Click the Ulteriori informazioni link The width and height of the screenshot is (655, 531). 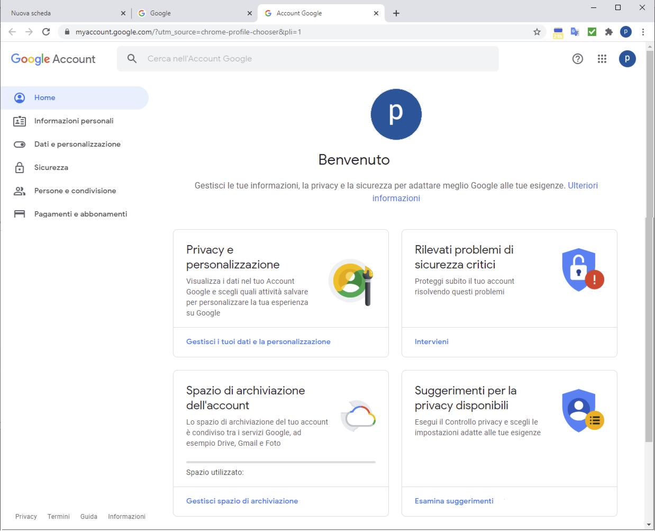(x=583, y=186)
